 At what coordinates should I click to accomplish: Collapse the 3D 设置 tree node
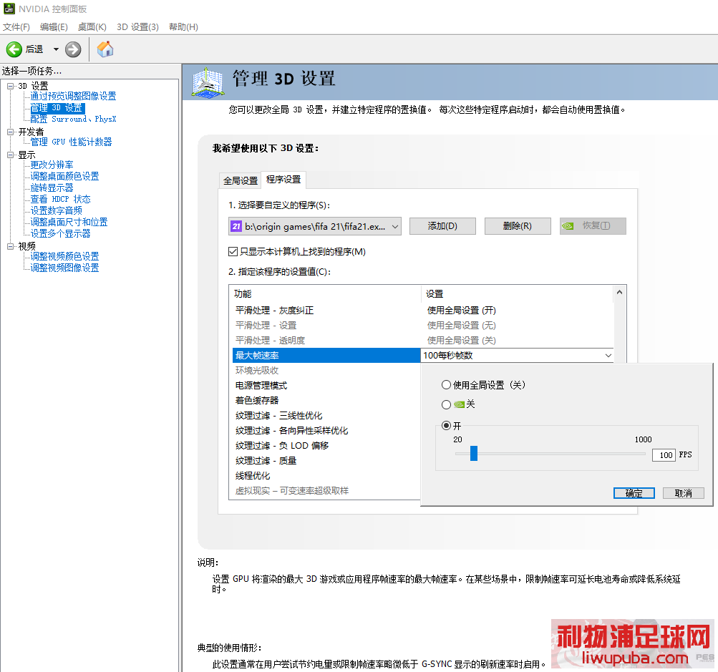coord(11,86)
